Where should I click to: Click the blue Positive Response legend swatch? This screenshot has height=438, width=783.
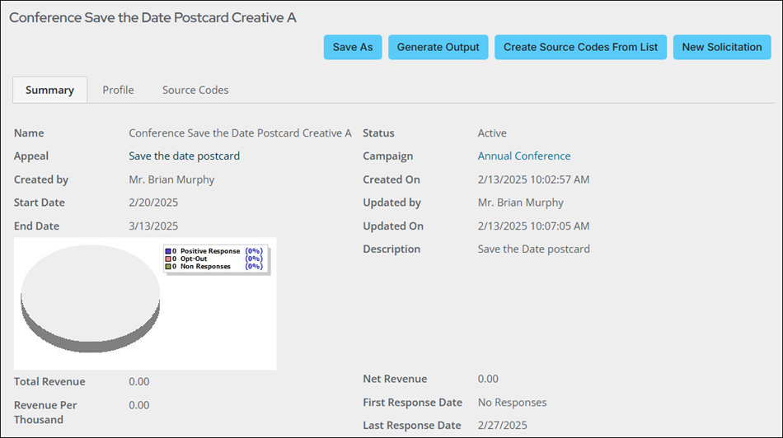tap(168, 251)
